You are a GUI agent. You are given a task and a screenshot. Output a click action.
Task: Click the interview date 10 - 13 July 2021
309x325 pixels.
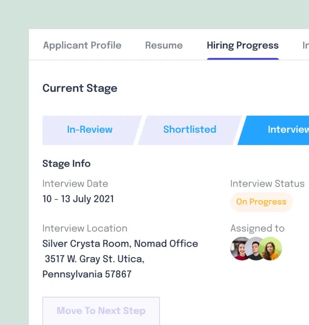point(78,199)
